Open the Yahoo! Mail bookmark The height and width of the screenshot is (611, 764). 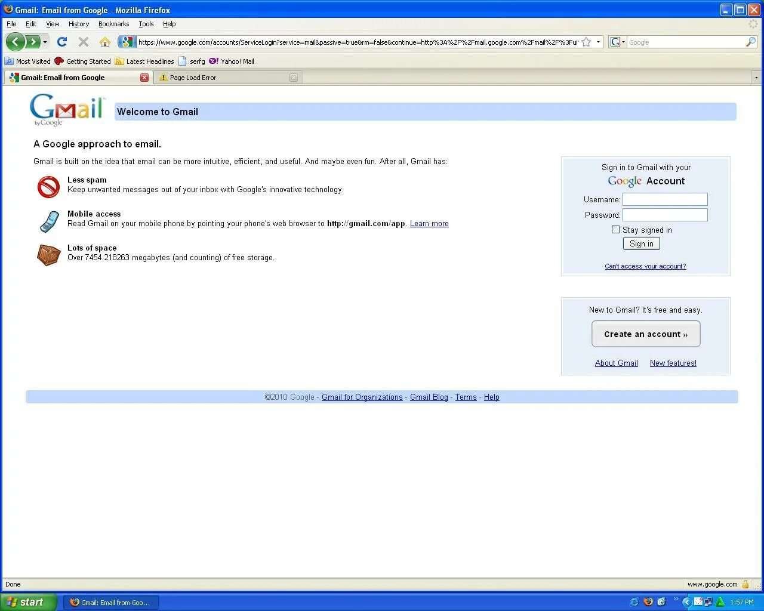pyautogui.click(x=232, y=61)
